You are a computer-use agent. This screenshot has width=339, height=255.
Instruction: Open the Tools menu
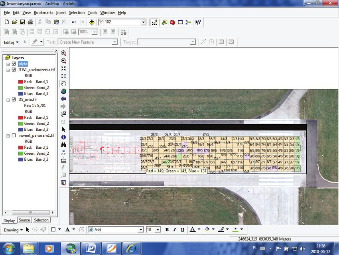[x=93, y=12]
